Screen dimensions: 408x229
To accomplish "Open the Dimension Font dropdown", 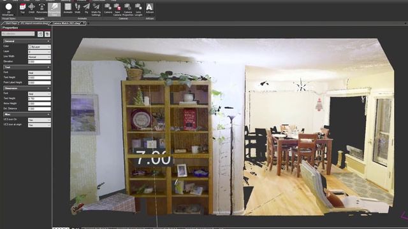I will pyautogui.click(x=40, y=94).
